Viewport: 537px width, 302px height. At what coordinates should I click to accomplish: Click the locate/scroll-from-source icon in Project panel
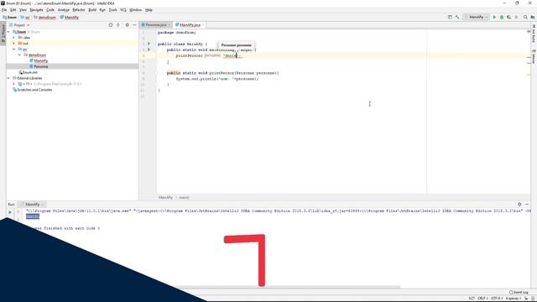tap(111, 25)
